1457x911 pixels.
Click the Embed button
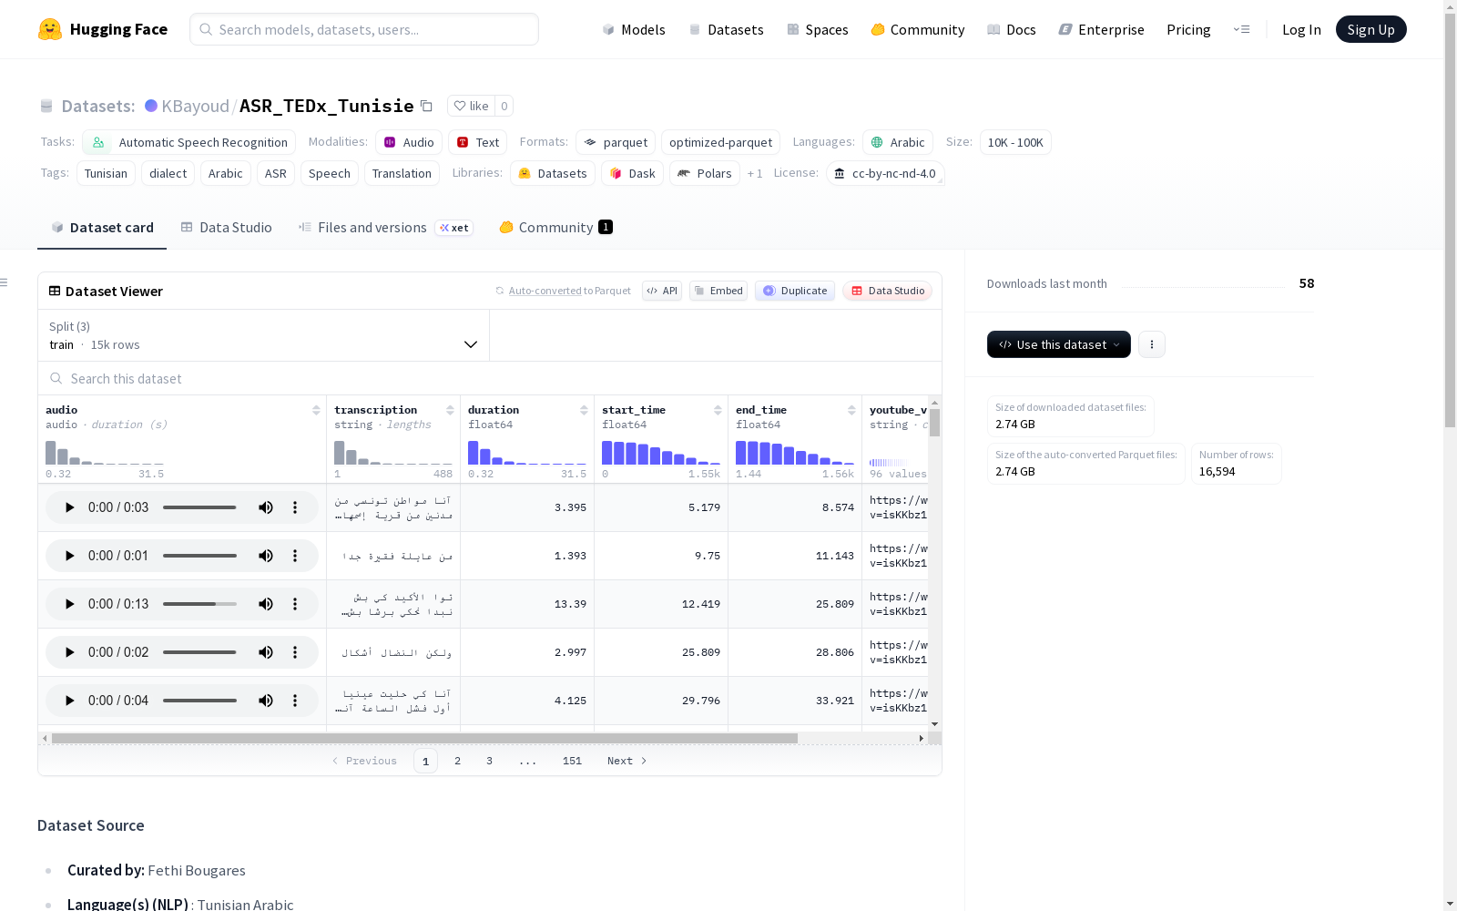point(718,291)
